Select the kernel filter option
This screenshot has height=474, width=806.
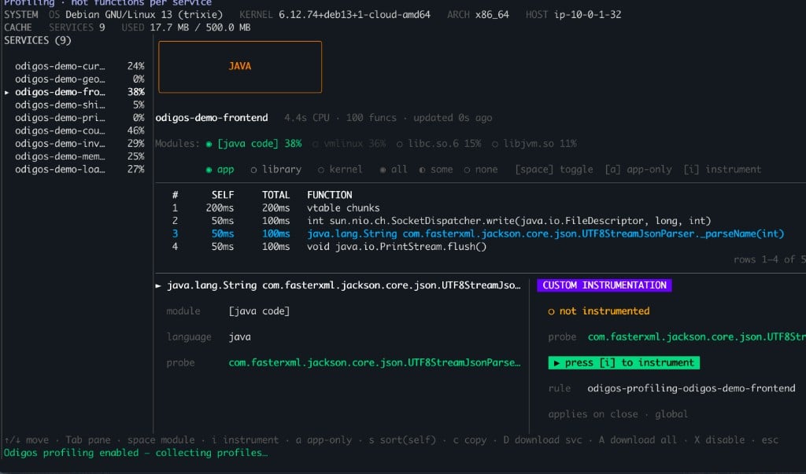340,170
